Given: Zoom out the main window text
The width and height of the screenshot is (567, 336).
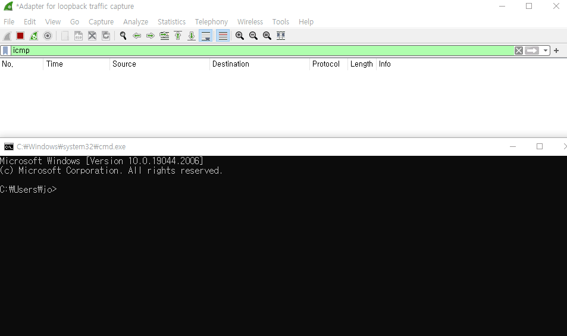Looking at the screenshot, I should coord(253,36).
